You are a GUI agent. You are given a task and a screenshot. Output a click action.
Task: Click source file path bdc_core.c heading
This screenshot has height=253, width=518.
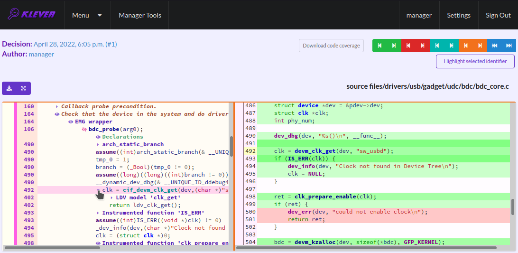coord(427,87)
